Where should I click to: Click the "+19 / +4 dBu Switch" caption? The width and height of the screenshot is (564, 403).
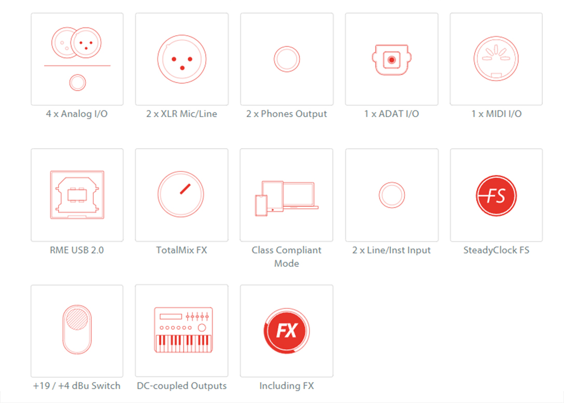pyautogui.click(x=77, y=386)
